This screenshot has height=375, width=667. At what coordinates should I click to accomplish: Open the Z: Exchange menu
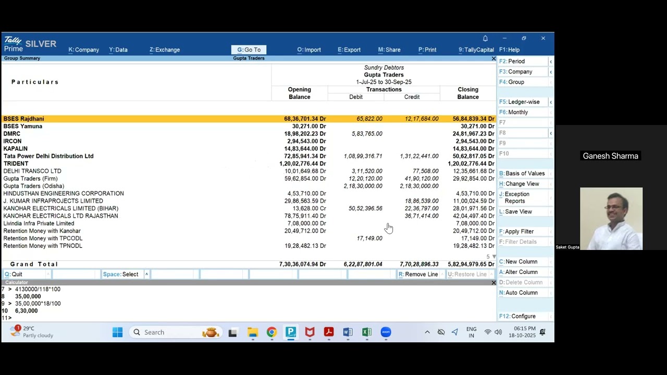coord(165,49)
